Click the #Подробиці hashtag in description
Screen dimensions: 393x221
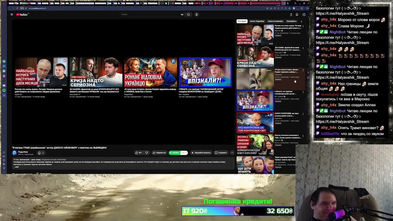[x=46, y=160]
